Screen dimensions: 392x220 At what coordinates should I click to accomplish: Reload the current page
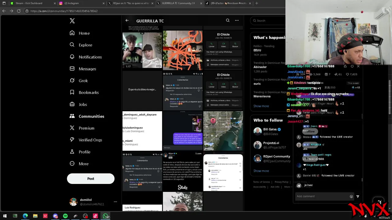(19, 11)
